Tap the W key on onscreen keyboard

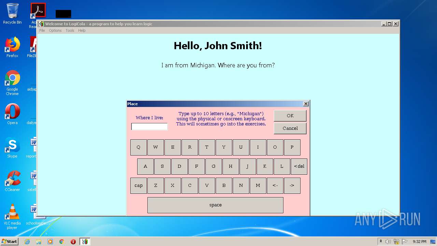click(x=156, y=147)
